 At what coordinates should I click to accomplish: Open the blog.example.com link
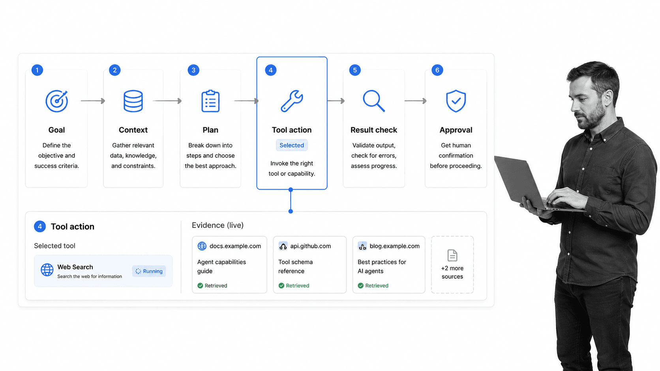point(395,246)
